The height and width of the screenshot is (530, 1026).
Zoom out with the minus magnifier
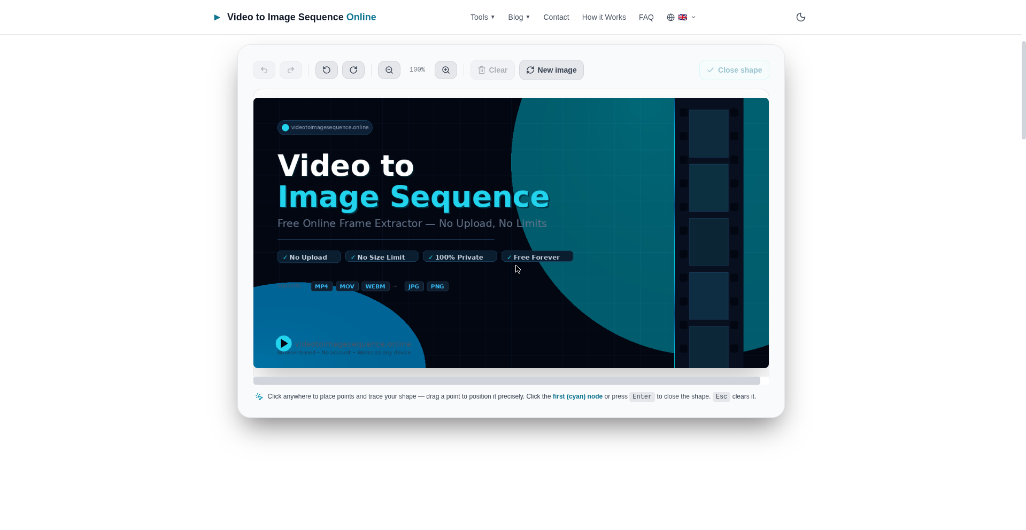[389, 70]
